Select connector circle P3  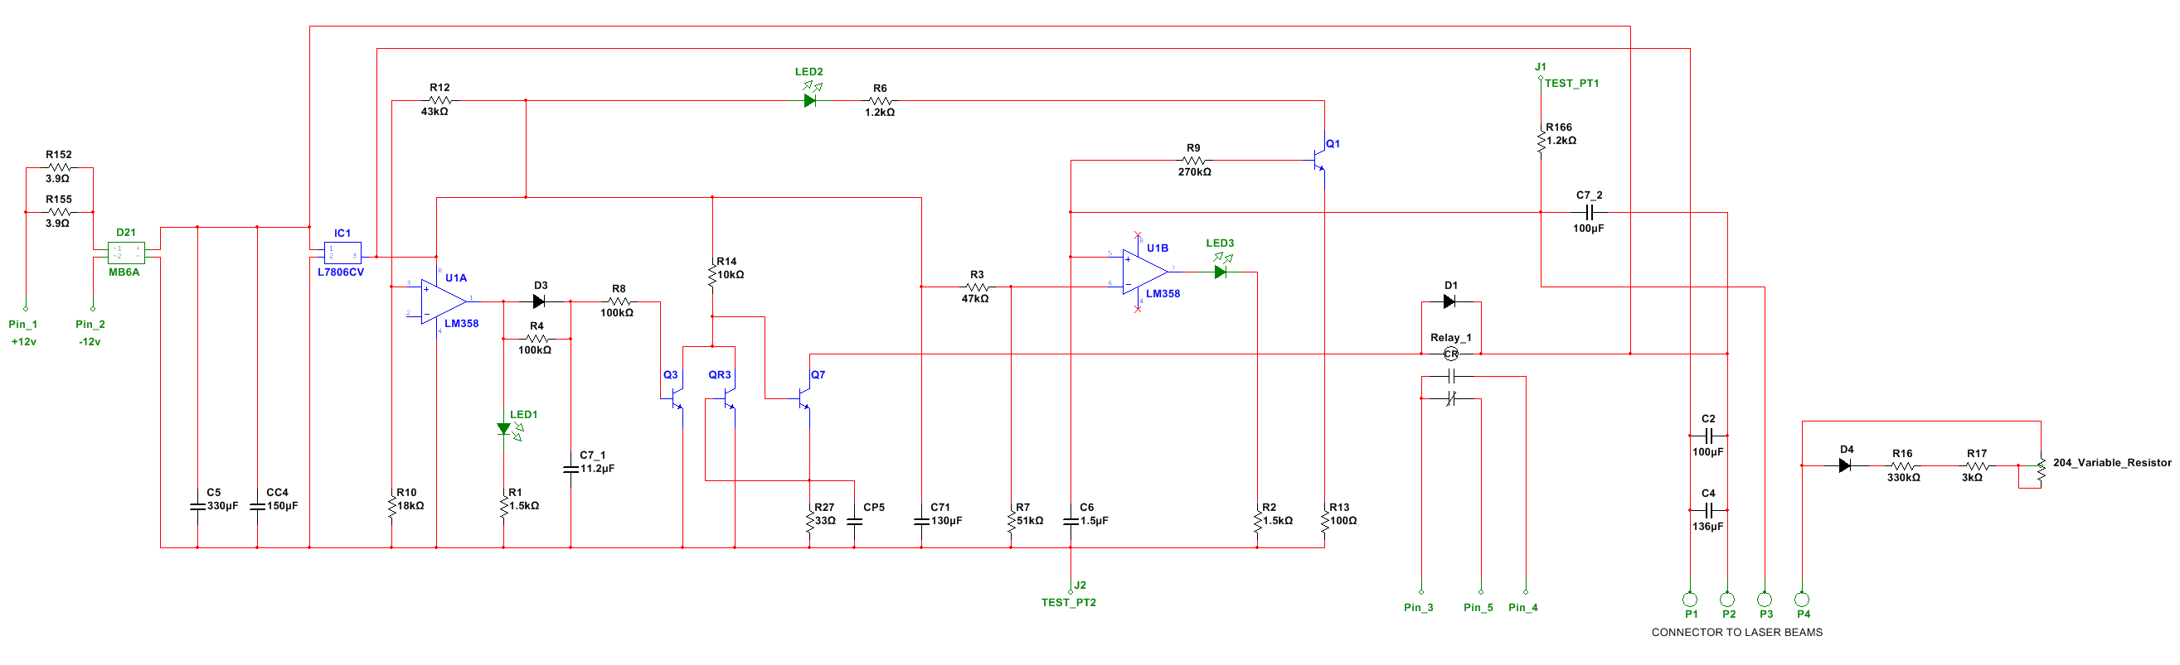coord(1765,600)
